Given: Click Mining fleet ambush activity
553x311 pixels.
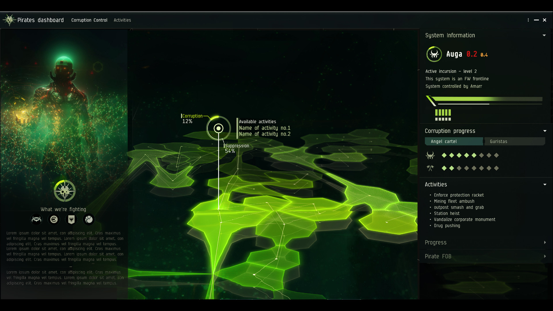Looking at the screenshot, I should click(454, 201).
